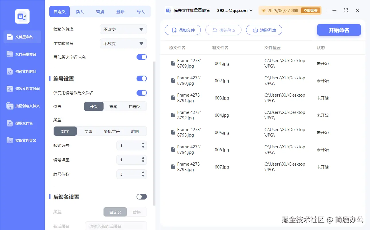Open the 简繁体转换 dropdown
The image size is (370, 230).
tap(123, 29)
